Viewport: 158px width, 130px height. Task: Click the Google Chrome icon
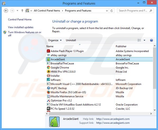48,67
